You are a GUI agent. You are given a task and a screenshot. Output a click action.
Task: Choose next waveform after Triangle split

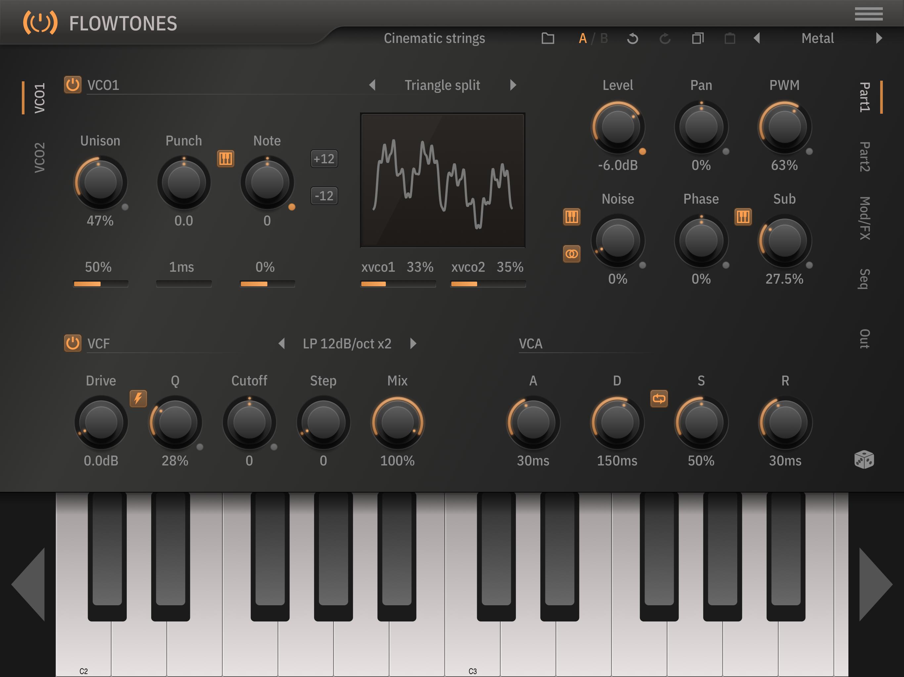coord(513,85)
